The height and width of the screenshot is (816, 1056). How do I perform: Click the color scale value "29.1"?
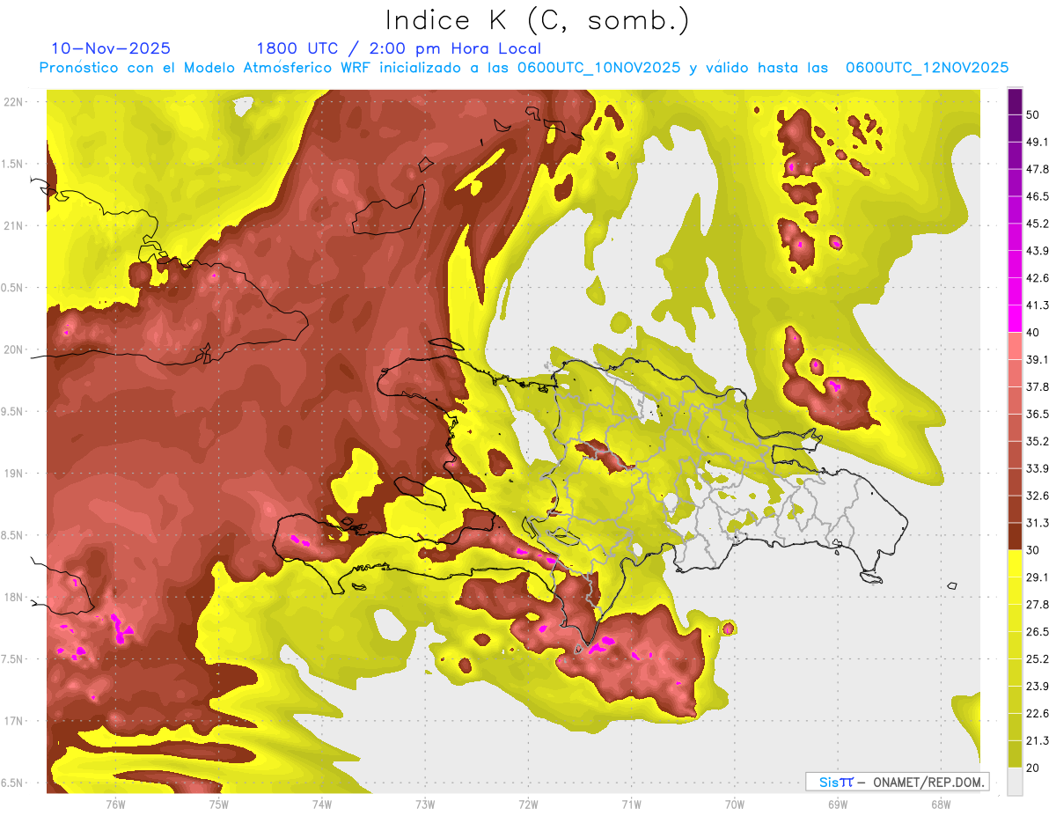pyautogui.click(x=1037, y=577)
